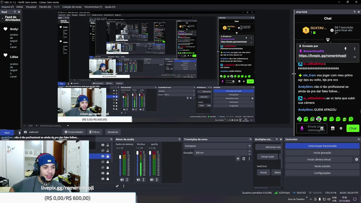Image resolution: width=361 pixels, height=203 pixels.
Task: Toggle lock of the highlighted source row
Action: tap(107, 156)
